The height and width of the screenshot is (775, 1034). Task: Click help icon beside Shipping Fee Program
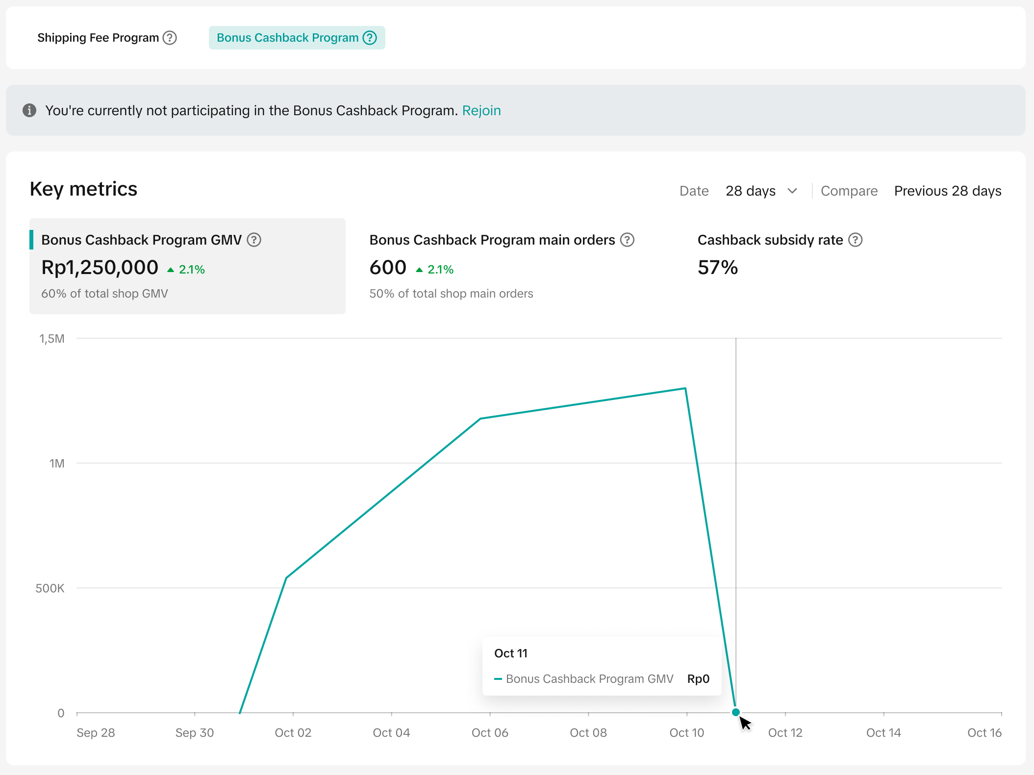[170, 38]
